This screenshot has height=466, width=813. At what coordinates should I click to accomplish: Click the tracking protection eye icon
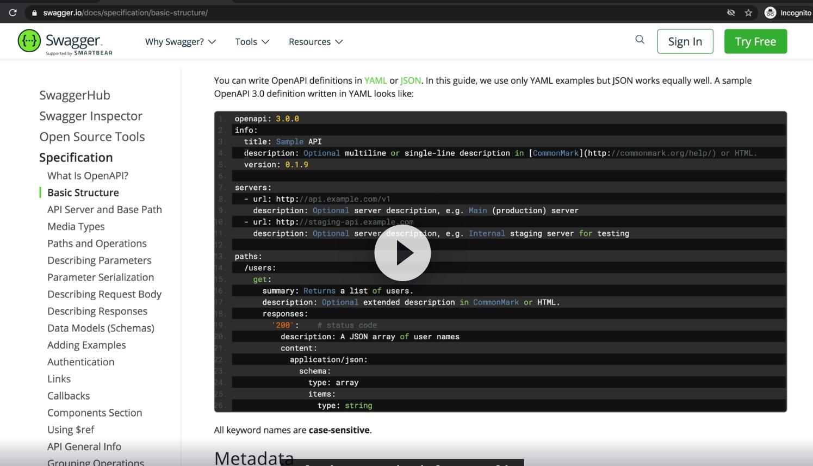[731, 13]
